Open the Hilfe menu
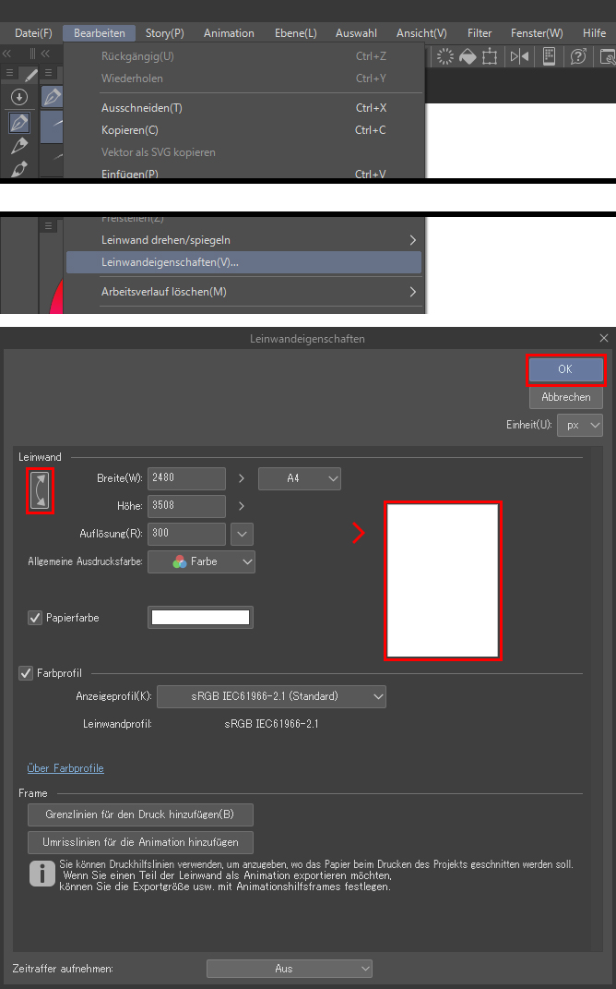This screenshot has width=616, height=989. coord(594,33)
